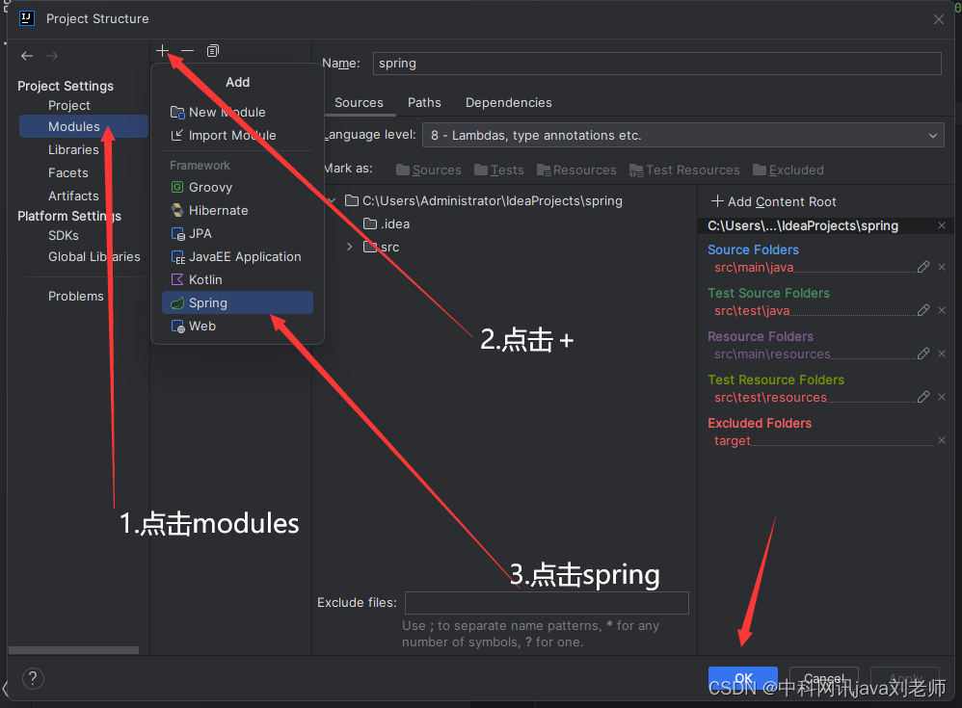The width and height of the screenshot is (962, 708).
Task: Click the OK button
Action: coord(742,678)
